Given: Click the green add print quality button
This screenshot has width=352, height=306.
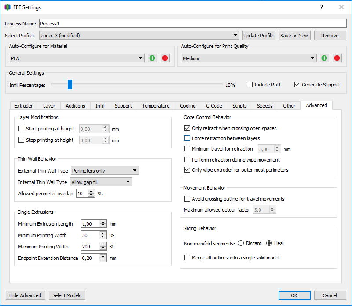Looking at the screenshot, I should [324, 58].
